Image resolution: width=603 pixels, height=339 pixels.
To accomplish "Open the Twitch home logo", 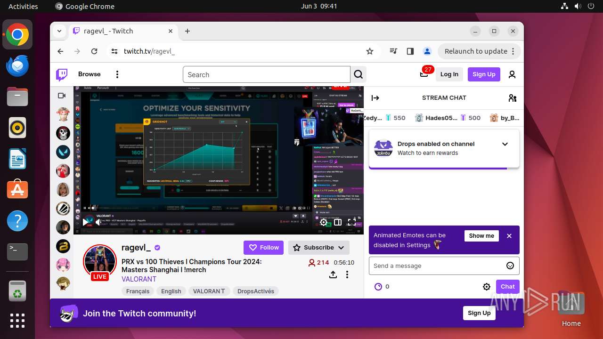I will pos(62,74).
